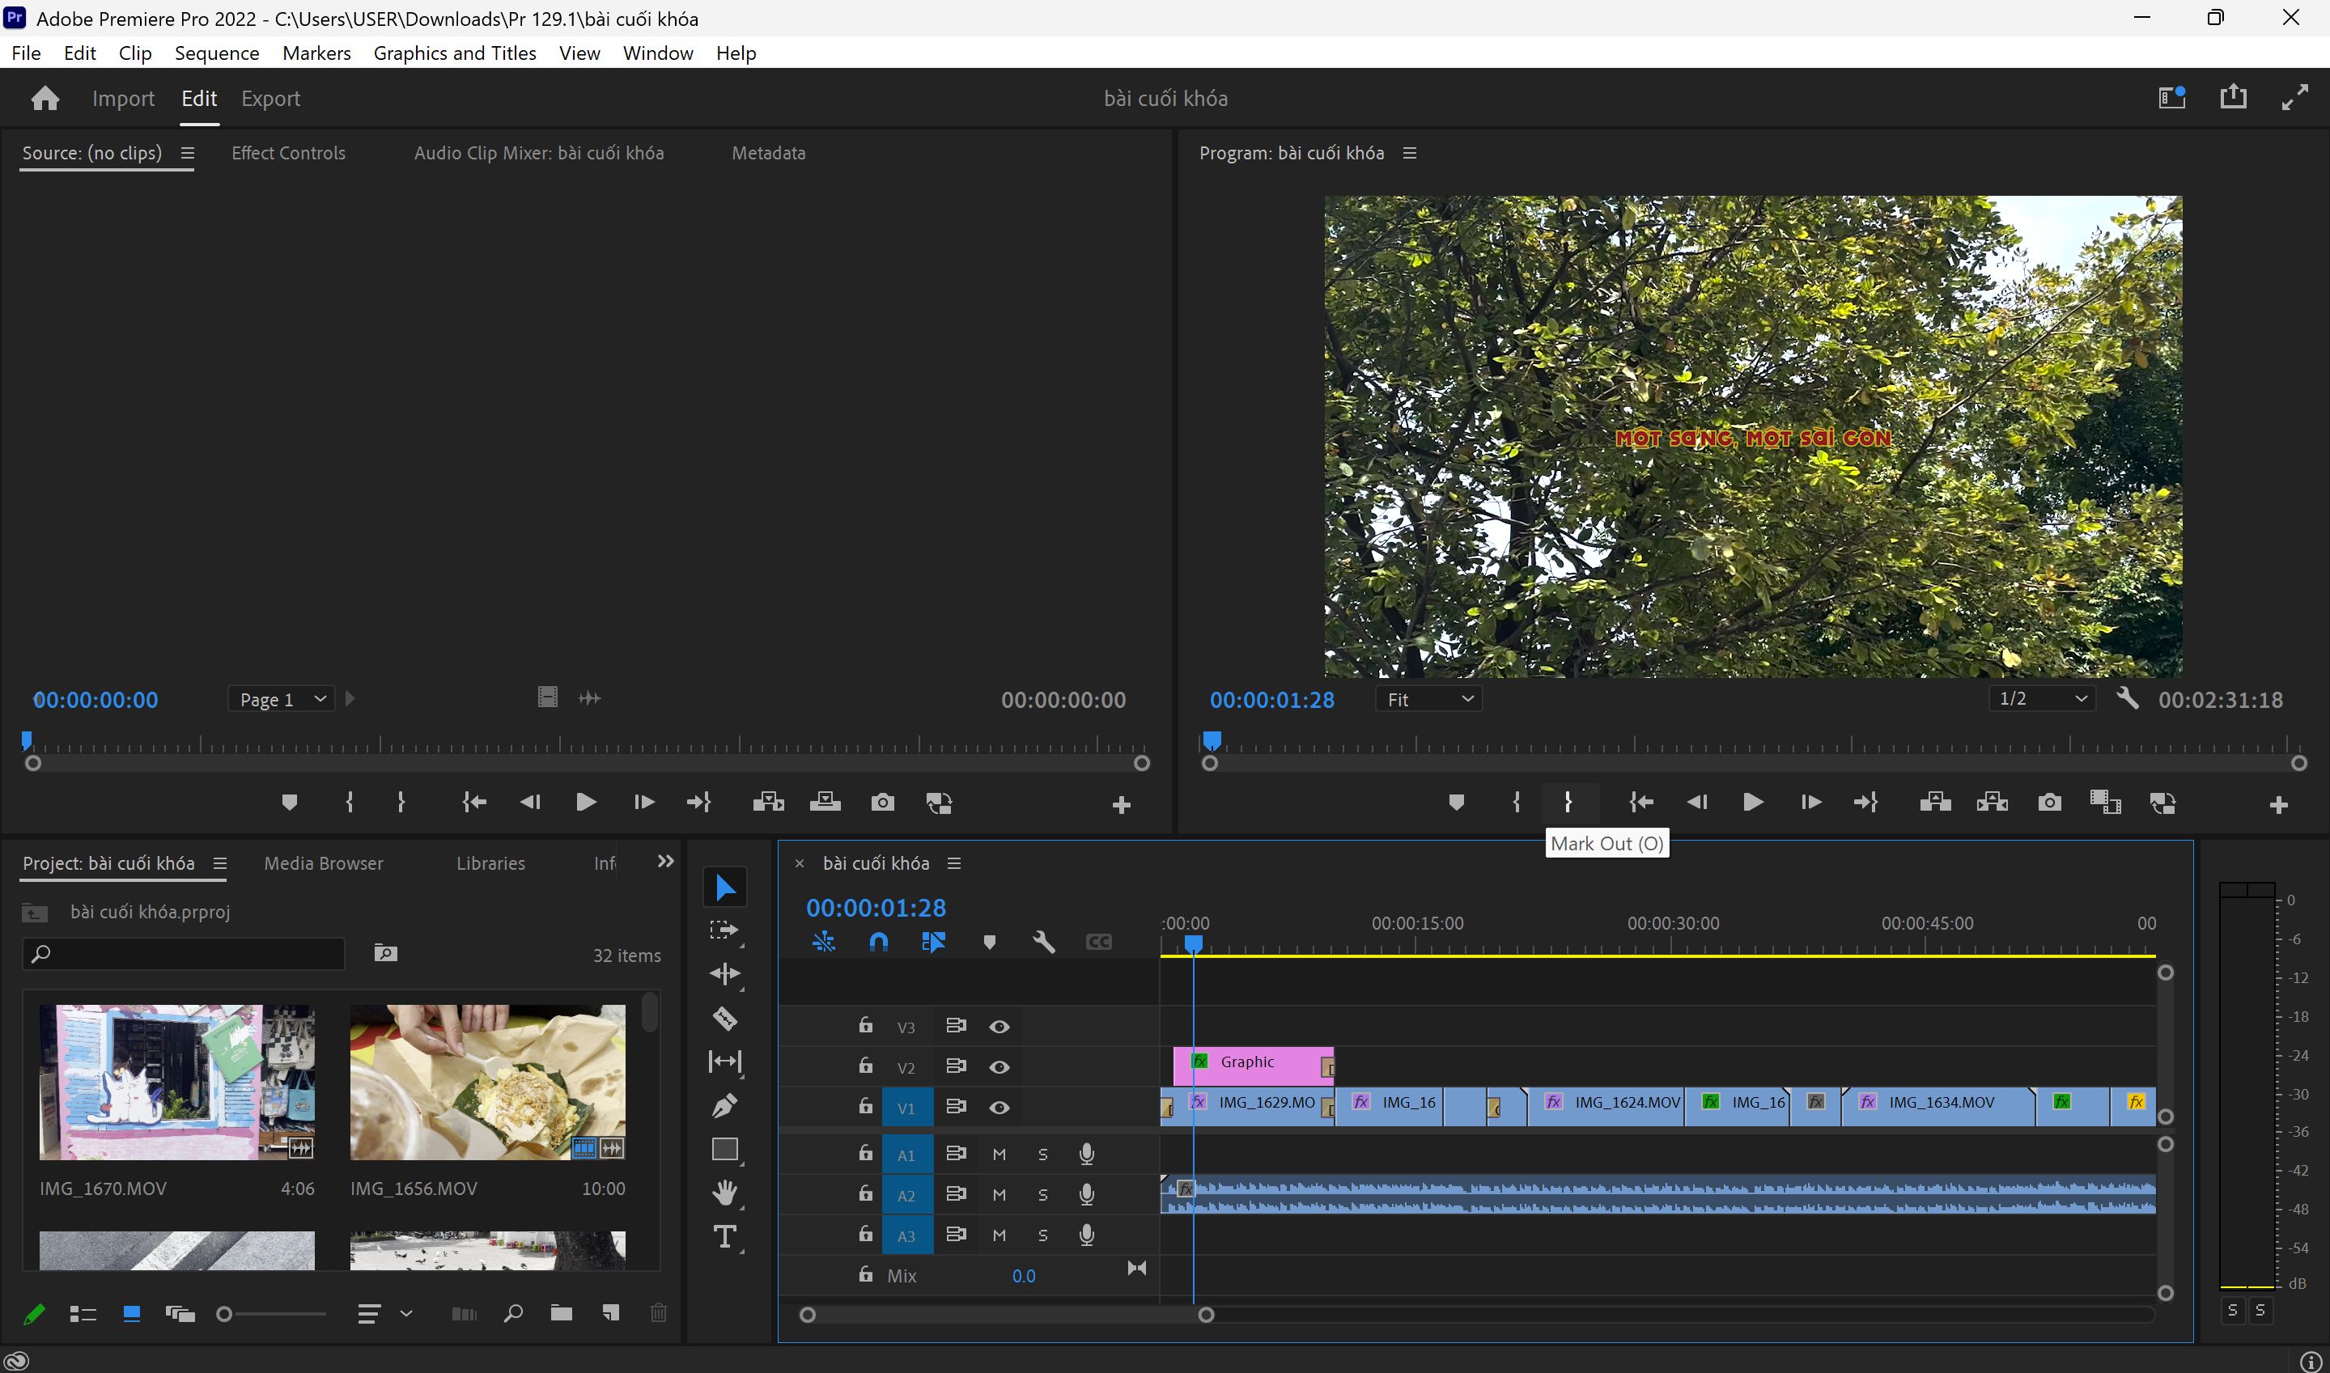Select the IMG_1656.MOV thumbnail
Viewport: 2330px width, 1373px height.
pos(488,1082)
